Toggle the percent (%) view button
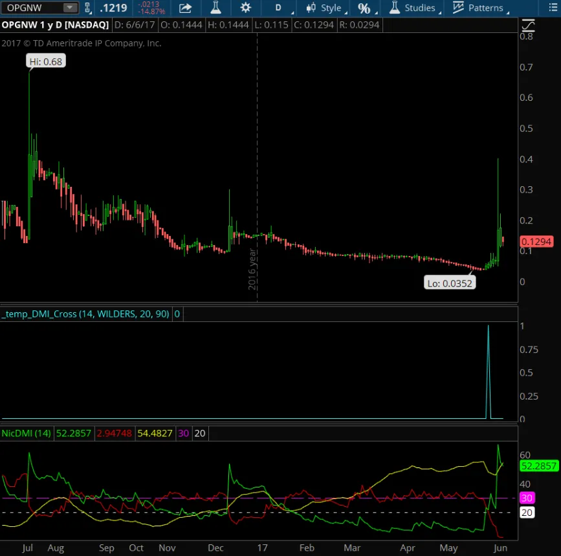Image resolution: width=561 pixels, height=556 pixels. pyautogui.click(x=364, y=8)
